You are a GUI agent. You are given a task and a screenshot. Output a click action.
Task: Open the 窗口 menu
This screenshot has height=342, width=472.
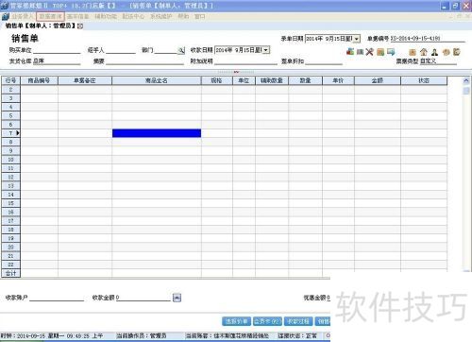pos(199,16)
